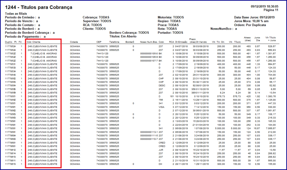The height and width of the screenshot is (170, 287).
Task: Click the total value '7.066,67'
Action: pyautogui.click(x=271, y=129)
